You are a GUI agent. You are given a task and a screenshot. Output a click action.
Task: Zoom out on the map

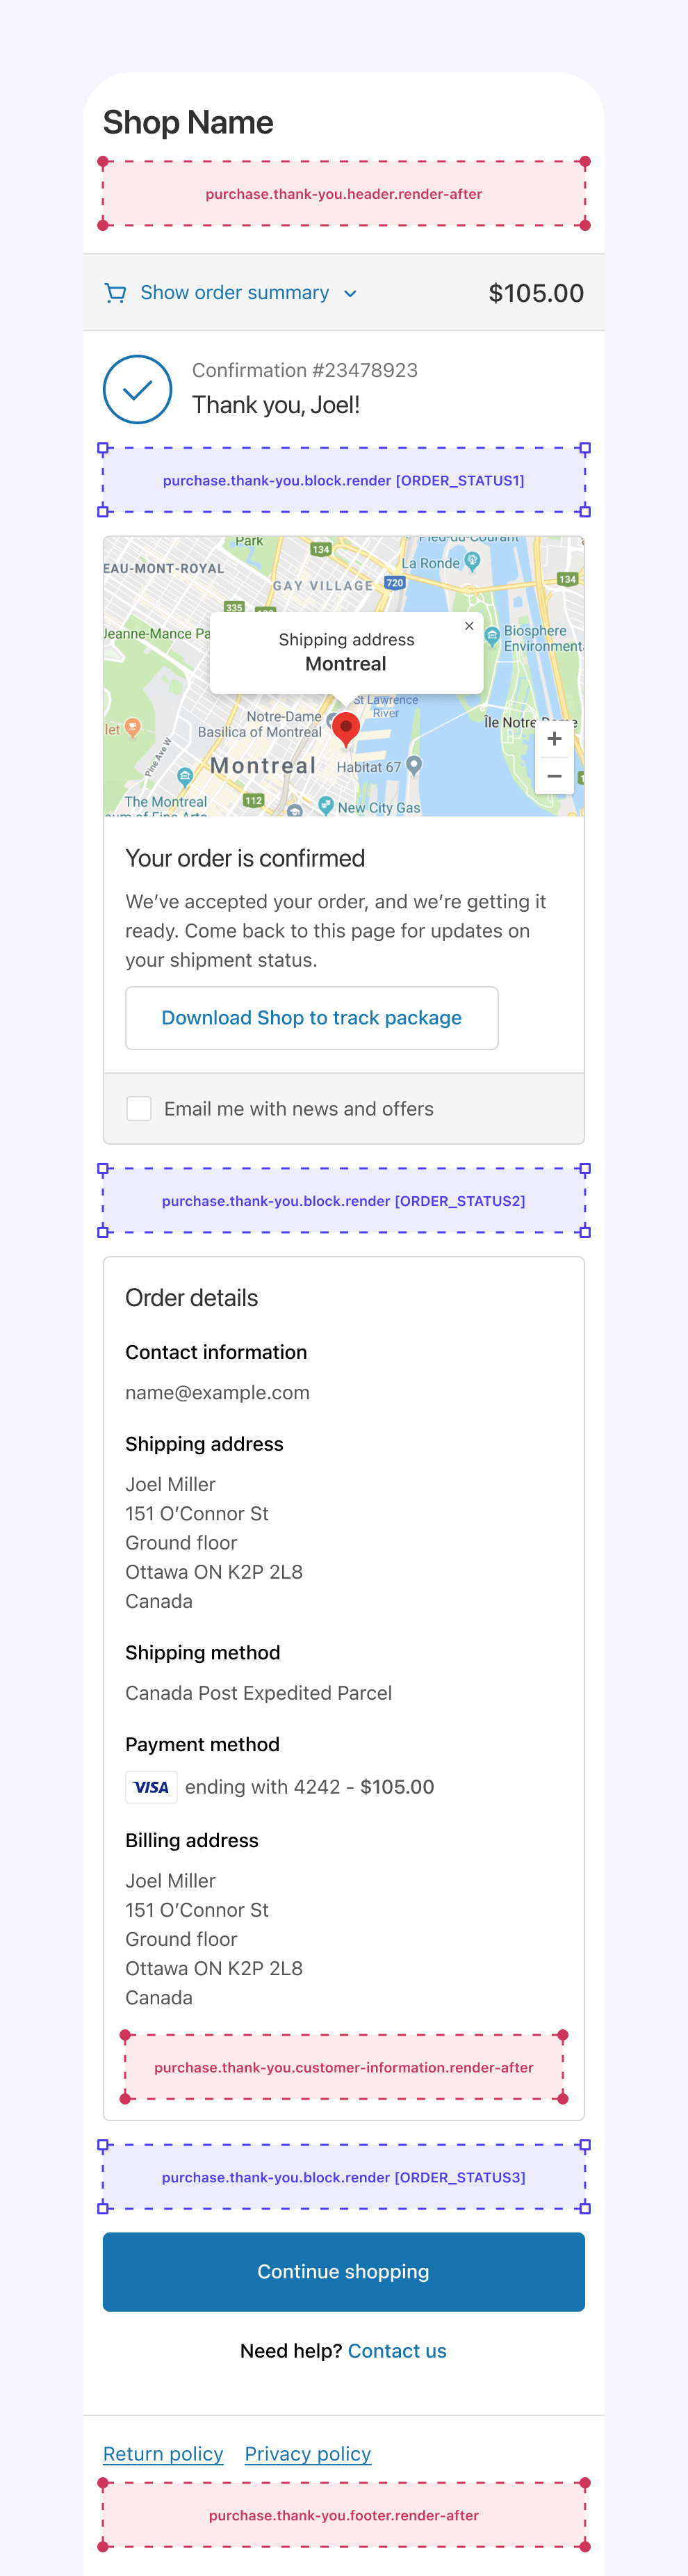[554, 776]
